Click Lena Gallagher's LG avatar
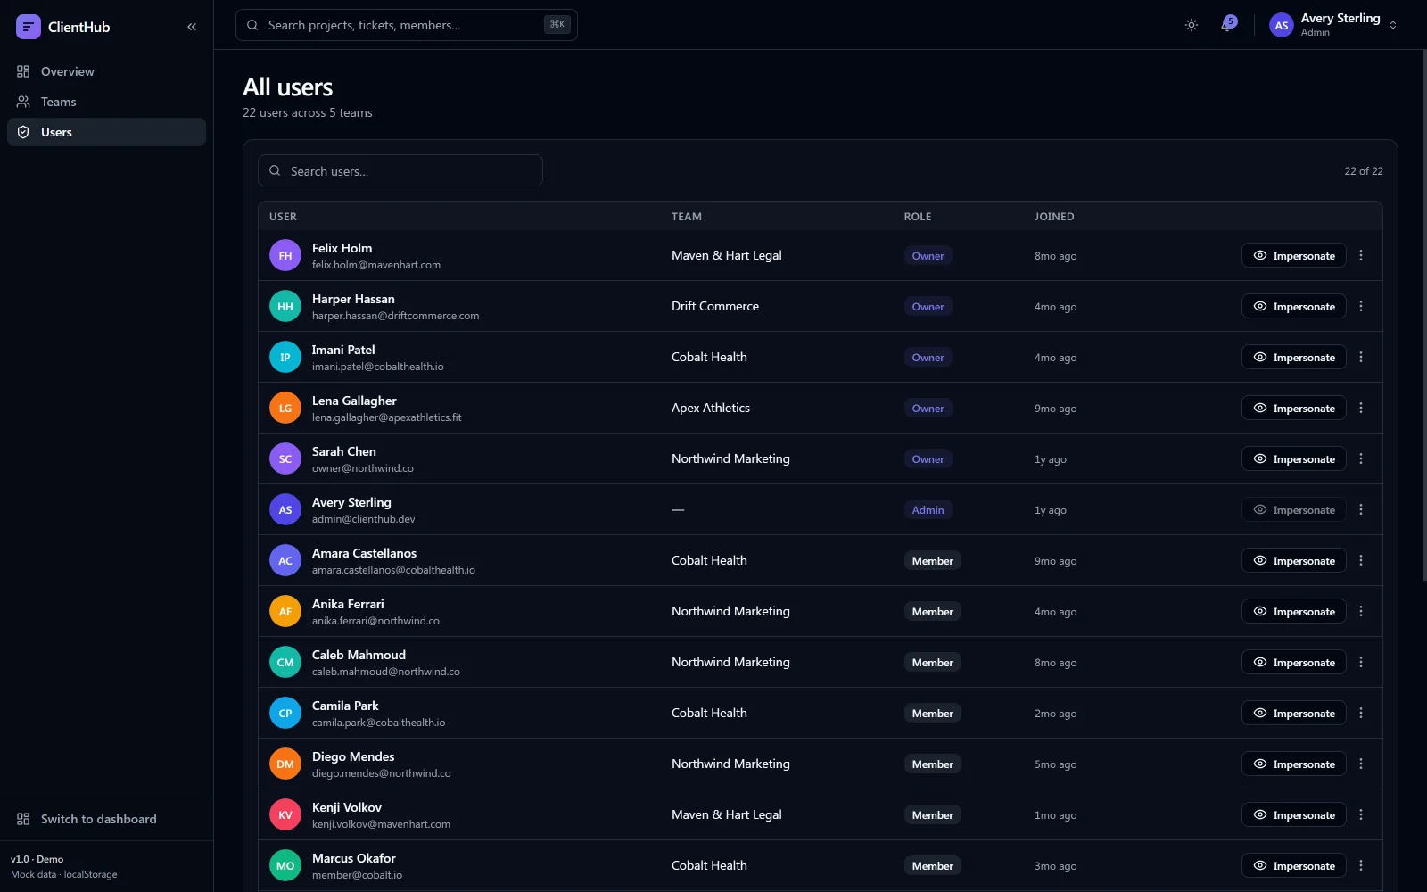Screen dimensions: 1427x892 (x=285, y=408)
